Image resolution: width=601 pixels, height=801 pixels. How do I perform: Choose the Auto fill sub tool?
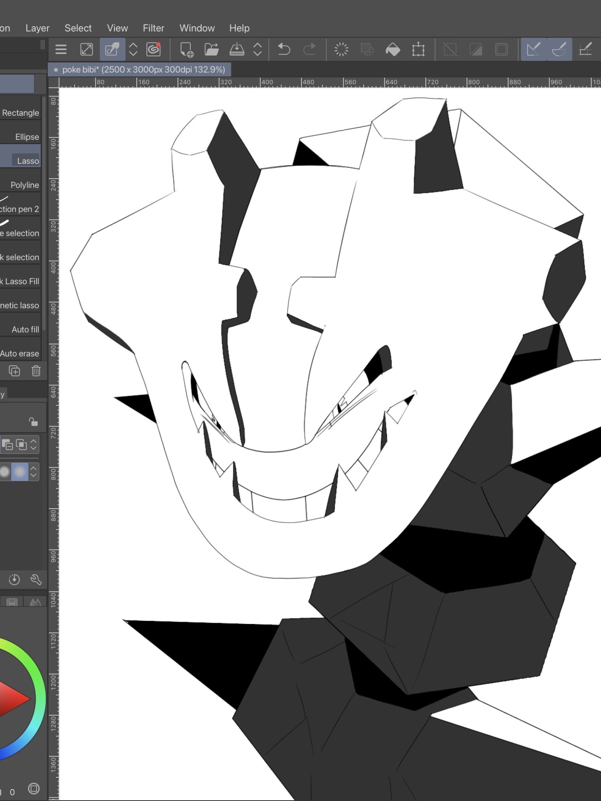coord(25,329)
